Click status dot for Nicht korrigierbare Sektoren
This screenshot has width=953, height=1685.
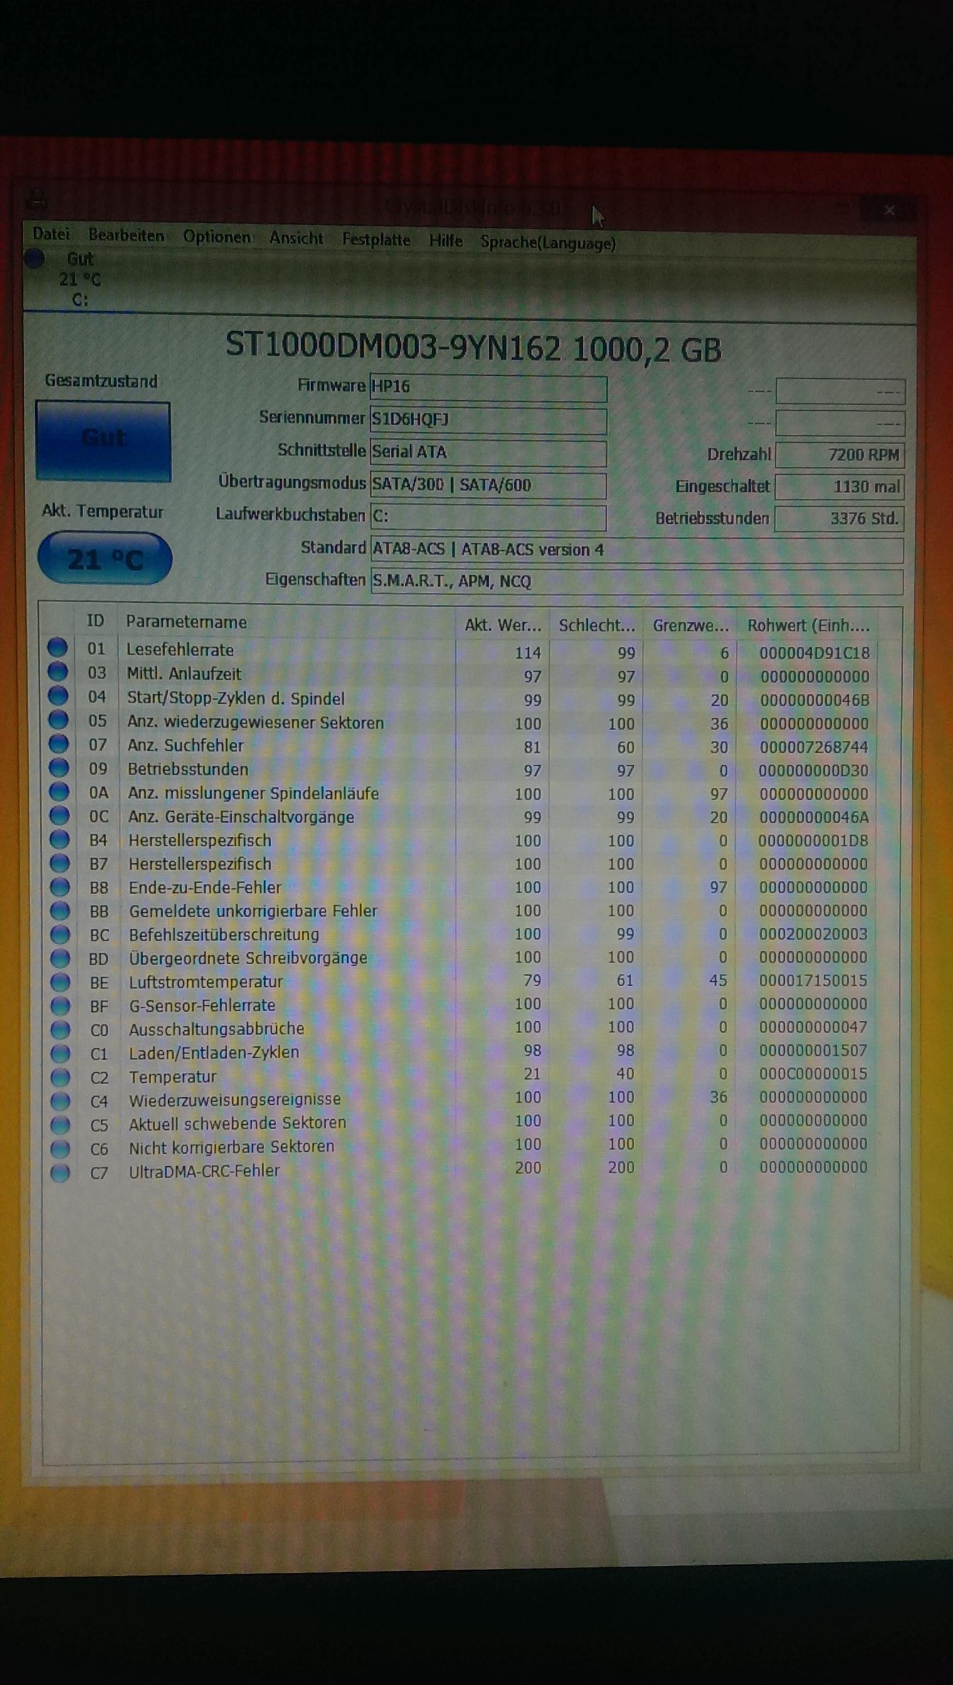point(60,1148)
